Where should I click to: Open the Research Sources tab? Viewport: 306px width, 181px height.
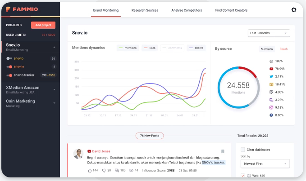click(x=145, y=10)
